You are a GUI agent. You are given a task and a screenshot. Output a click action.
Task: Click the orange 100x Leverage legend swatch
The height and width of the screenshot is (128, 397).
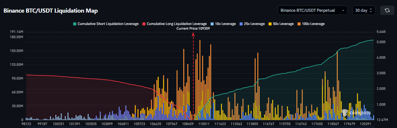pos(299,24)
